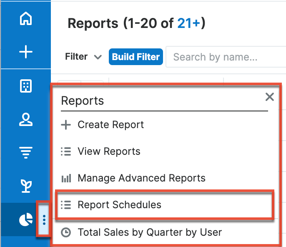The height and width of the screenshot is (247, 286).
Task: Click the chevron arrow next to Filter
Action: (98, 57)
